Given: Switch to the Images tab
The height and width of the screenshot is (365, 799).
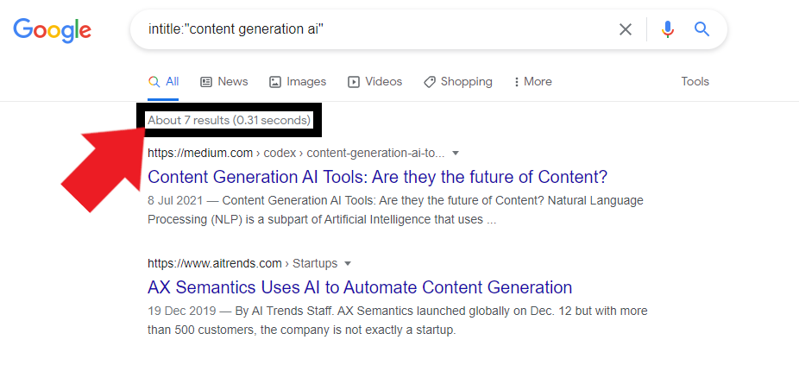Looking at the screenshot, I should click(298, 82).
